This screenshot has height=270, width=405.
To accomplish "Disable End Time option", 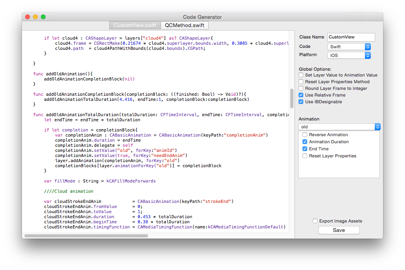I will pyautogui.click(x=305, y=149).
